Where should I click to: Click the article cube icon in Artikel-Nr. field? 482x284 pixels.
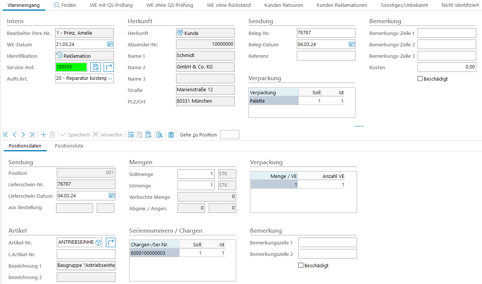tap(98, 242)
